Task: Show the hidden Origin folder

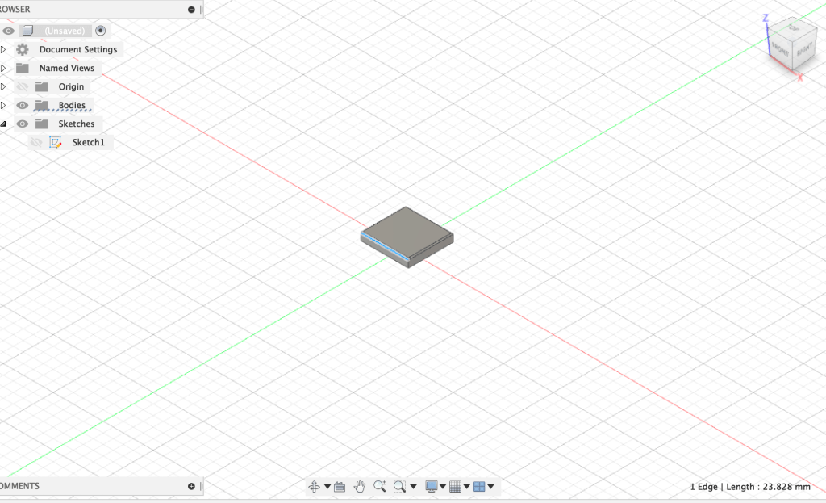Action: point(23,87)
